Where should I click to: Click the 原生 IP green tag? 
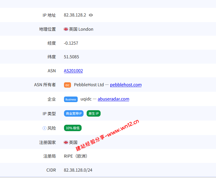tap(94, 114)
